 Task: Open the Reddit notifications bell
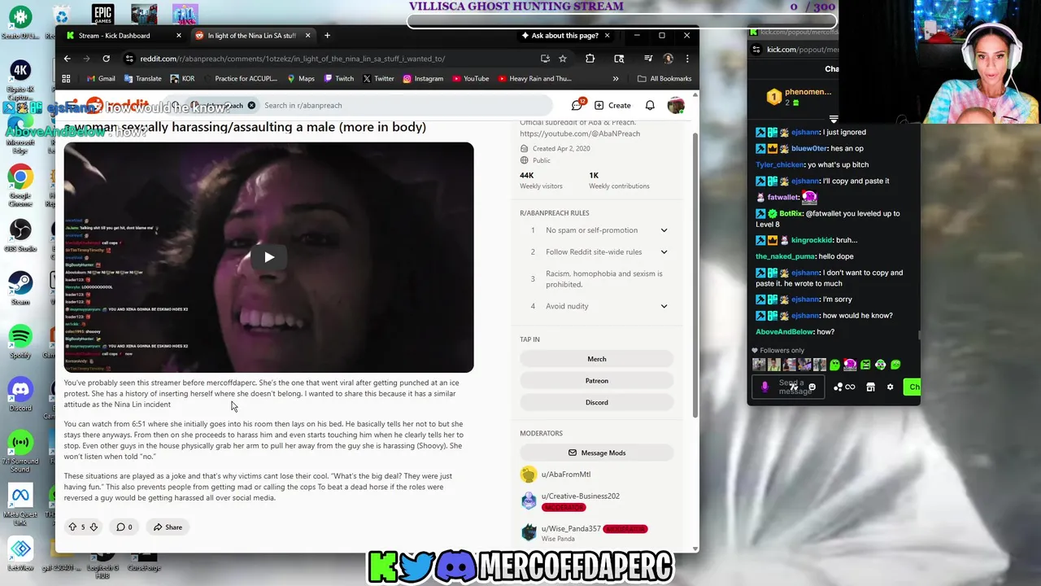click(x=650, y=105)
